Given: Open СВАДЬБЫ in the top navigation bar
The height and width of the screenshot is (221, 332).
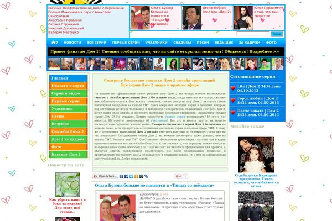Looking at the screenshot, I should [182, 43].
